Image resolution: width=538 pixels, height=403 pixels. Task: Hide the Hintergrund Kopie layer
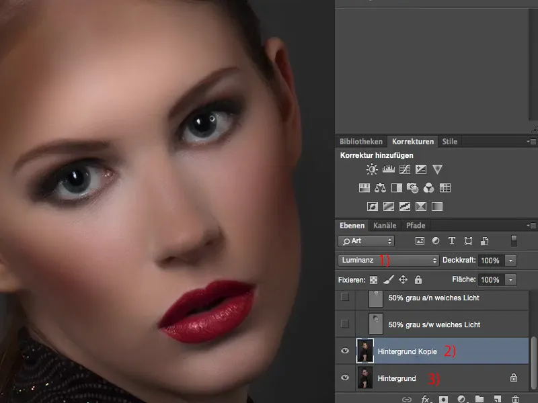coord(345,351)
